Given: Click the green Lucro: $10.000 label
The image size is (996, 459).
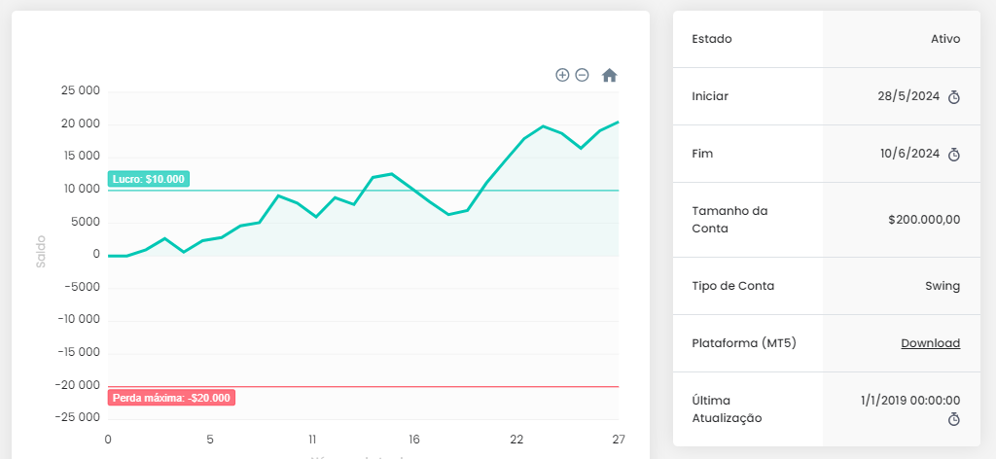Looking at the screenshot, I should [x=149, y=180].
